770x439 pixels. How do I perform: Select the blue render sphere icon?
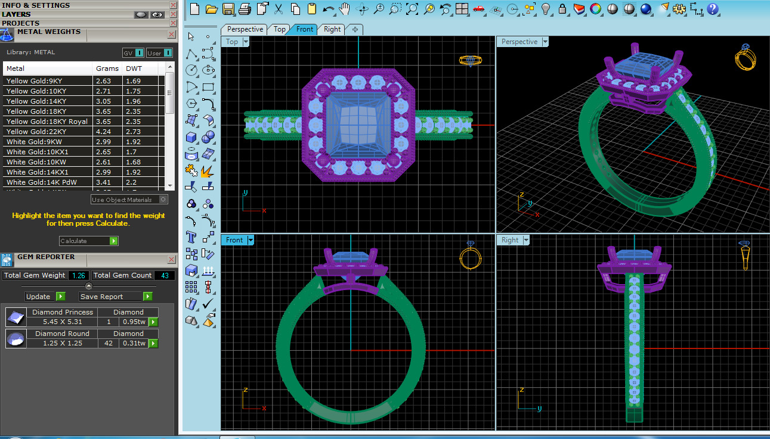click(x=645, y=9)
